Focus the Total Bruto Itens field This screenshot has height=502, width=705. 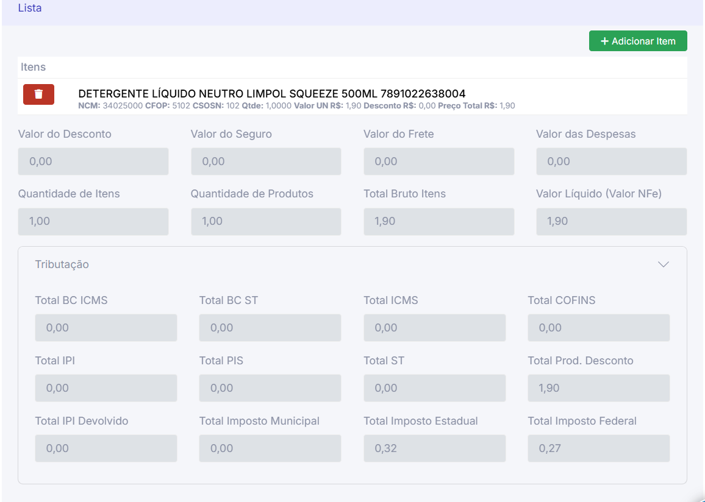point(438,222)
